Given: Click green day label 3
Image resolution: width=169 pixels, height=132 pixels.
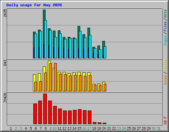Looking at the screenshot, I should [21, 128].
